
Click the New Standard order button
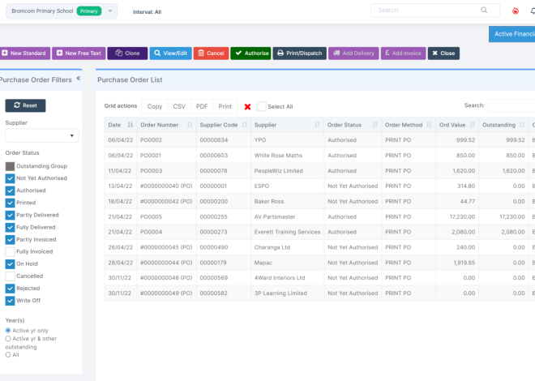coord(25,54)
